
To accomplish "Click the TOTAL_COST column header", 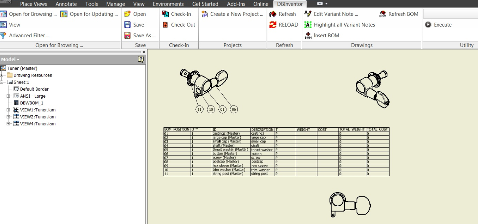I will (x=378, y=130).
